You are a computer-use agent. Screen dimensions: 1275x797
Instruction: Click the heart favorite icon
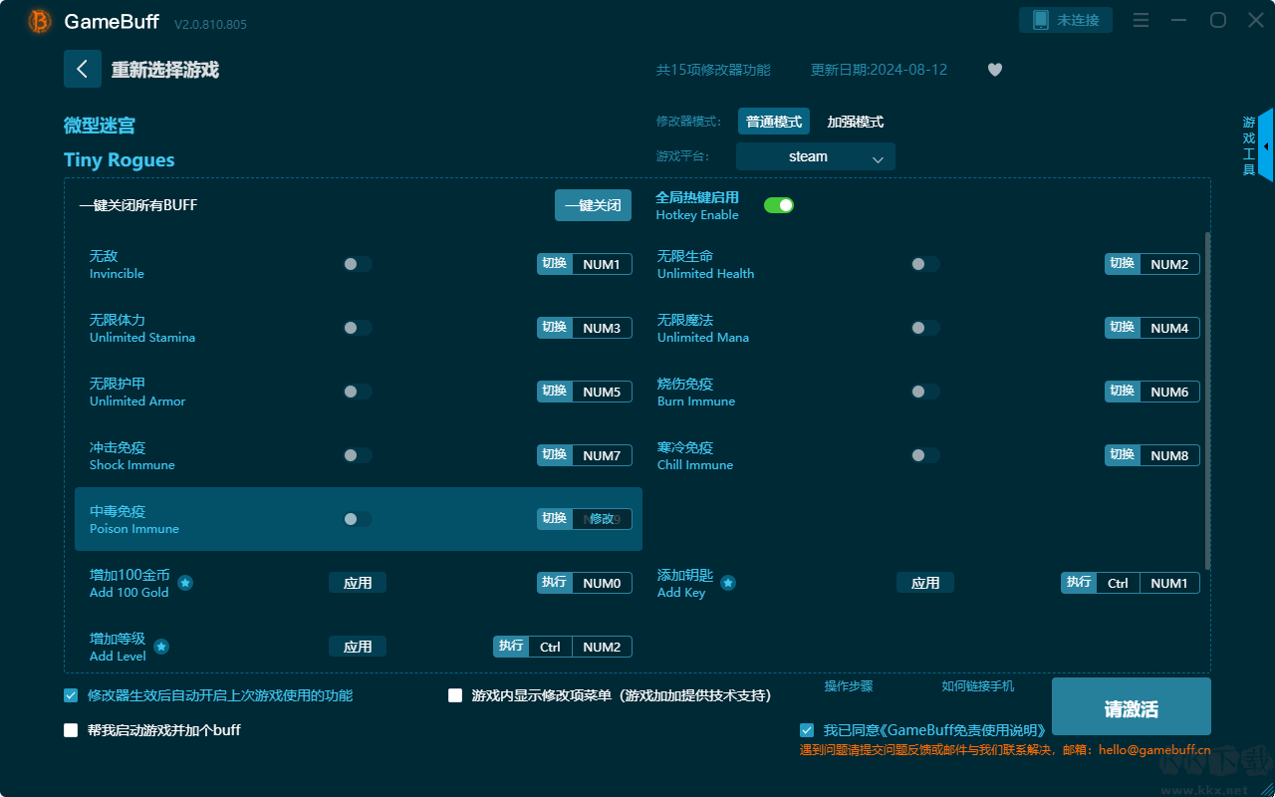point(995,70)
